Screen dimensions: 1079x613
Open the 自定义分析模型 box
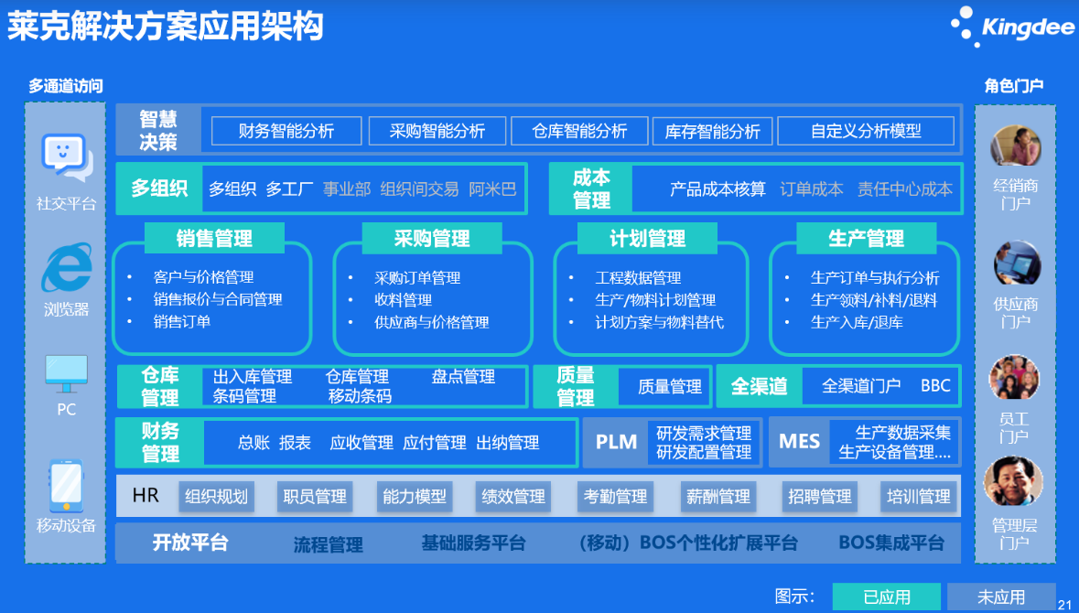pos(865,131)
